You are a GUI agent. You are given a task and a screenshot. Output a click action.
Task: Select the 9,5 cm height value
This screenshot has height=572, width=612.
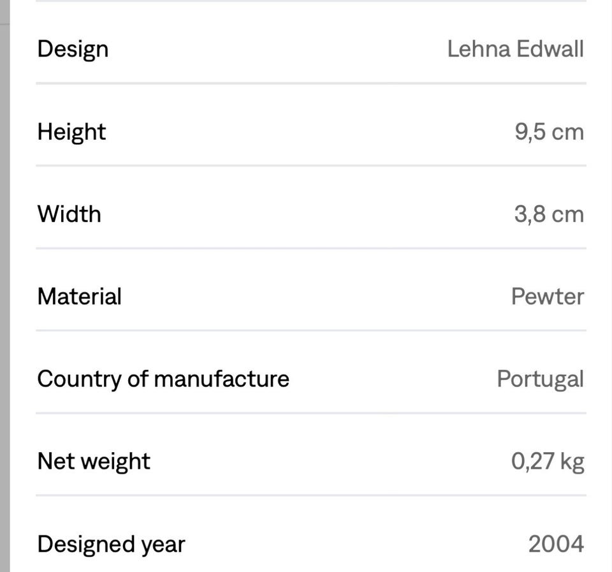click(x=549, y=132)
